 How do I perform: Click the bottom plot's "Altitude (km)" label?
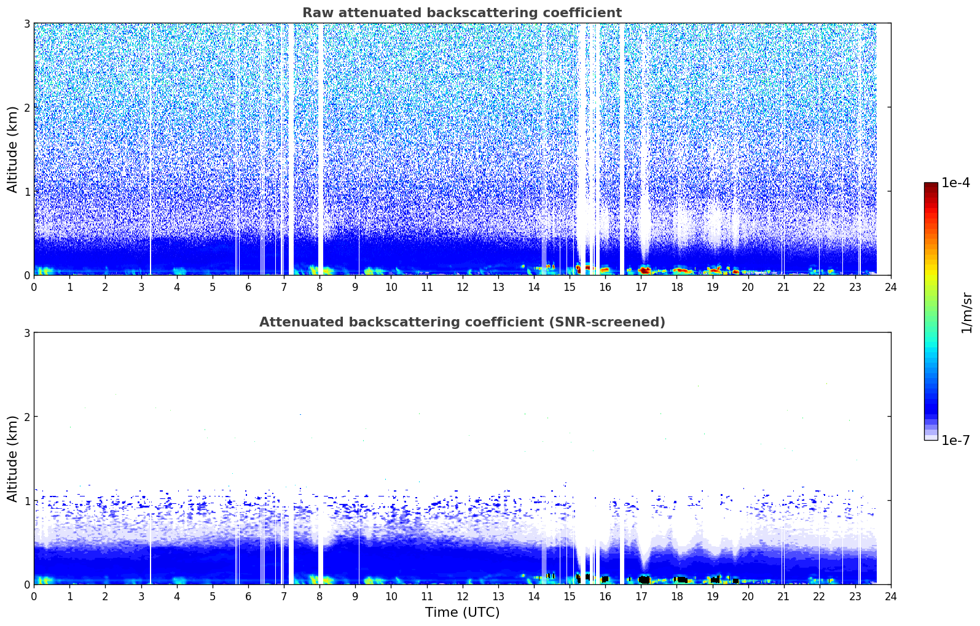click(12, 458)
